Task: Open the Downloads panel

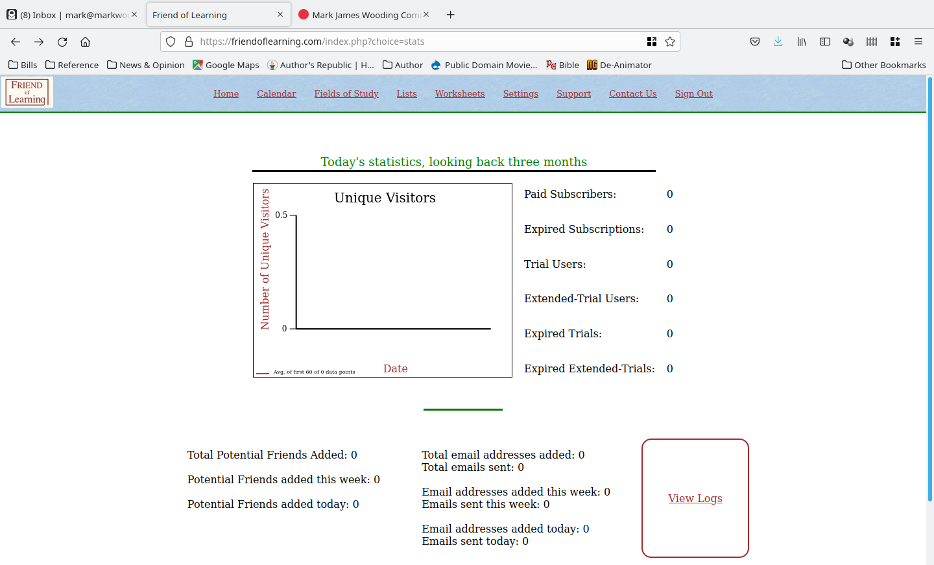Action: point(778,42)
